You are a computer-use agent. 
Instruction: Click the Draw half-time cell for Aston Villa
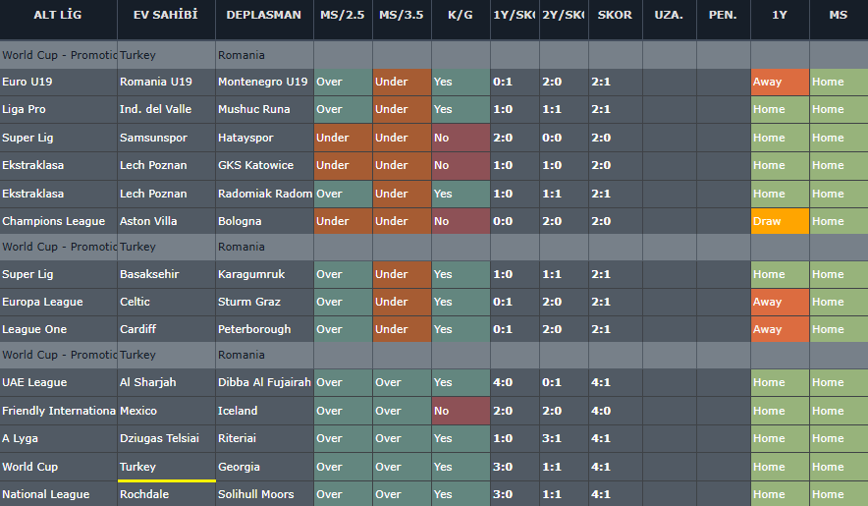(x=780, y=221)
